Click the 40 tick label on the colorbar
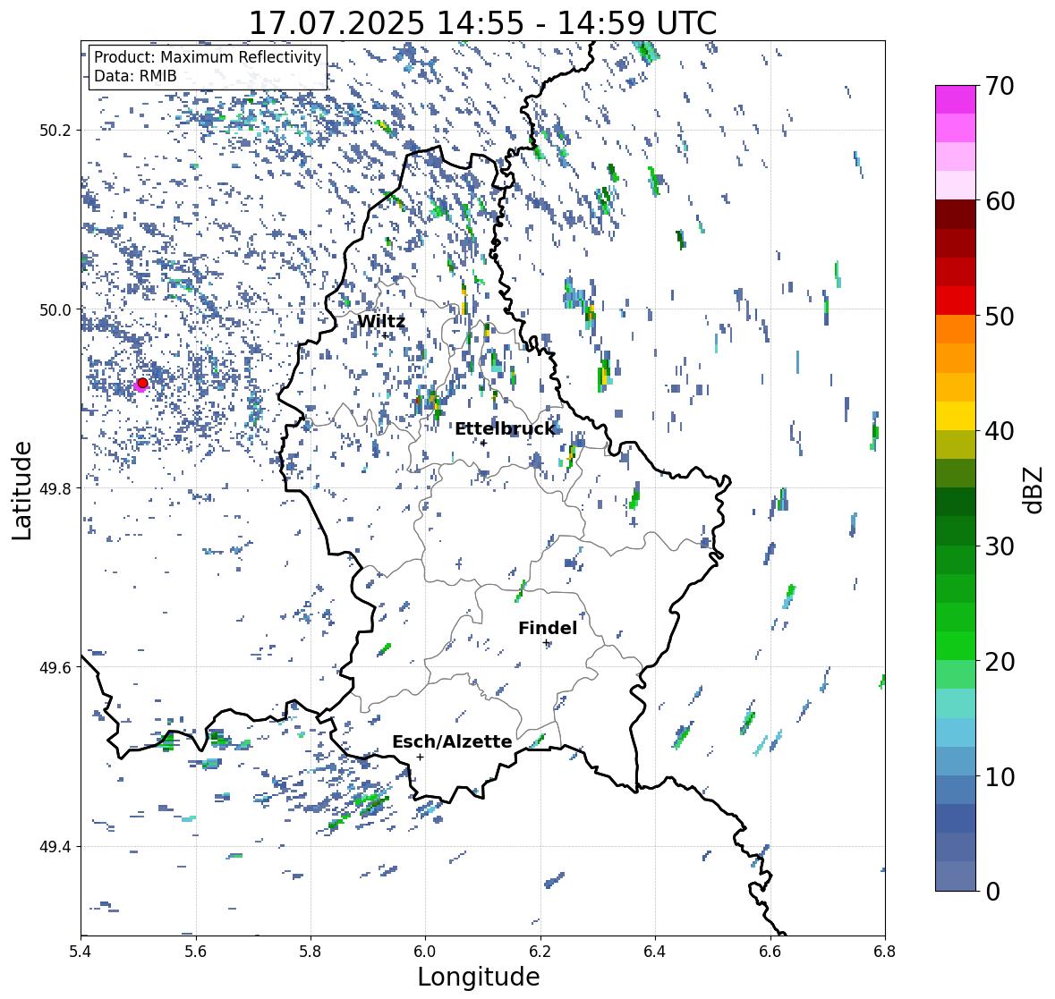The image size is (1055, 999). pyautogui.click(x=1000, y=431)
